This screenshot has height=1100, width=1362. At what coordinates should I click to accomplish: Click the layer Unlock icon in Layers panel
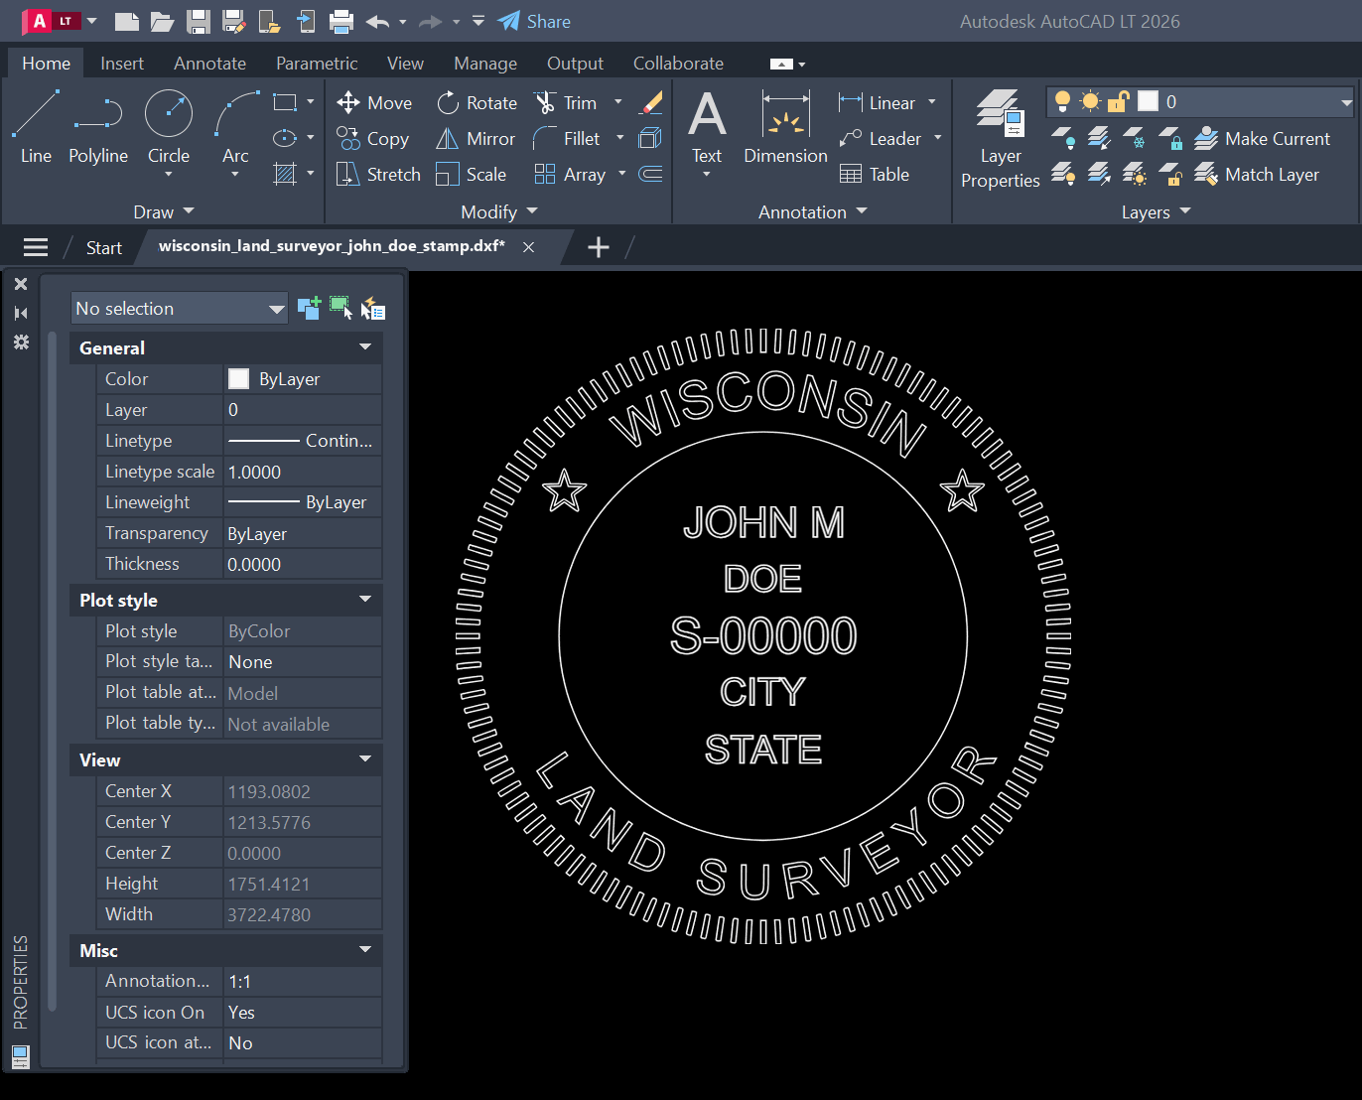pos(1170,175)
